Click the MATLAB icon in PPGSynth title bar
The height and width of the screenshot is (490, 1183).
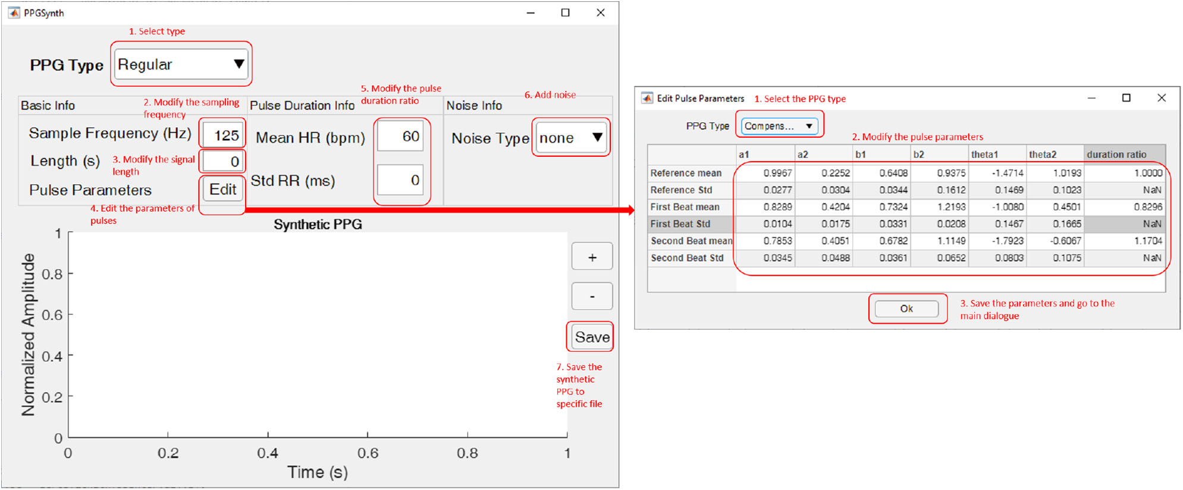(x=14, y=12)
